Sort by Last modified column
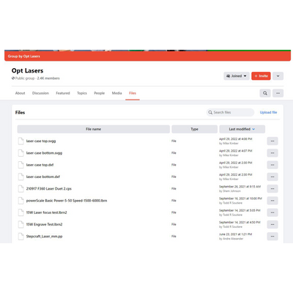This screenshot has width=293, height=293. pos(242,129)
